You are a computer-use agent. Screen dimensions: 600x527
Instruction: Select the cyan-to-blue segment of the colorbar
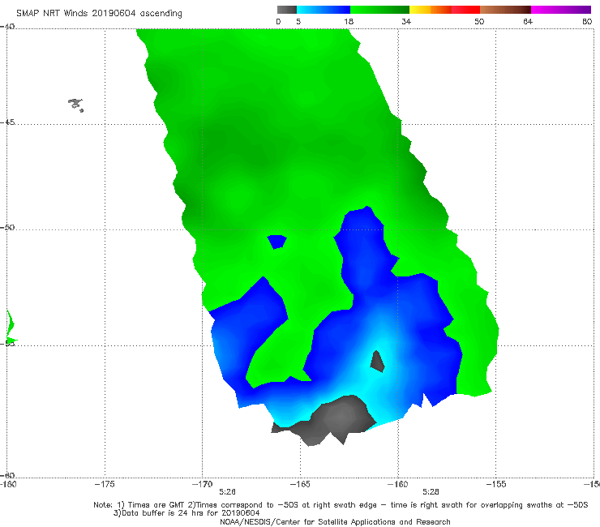[324, 10]
